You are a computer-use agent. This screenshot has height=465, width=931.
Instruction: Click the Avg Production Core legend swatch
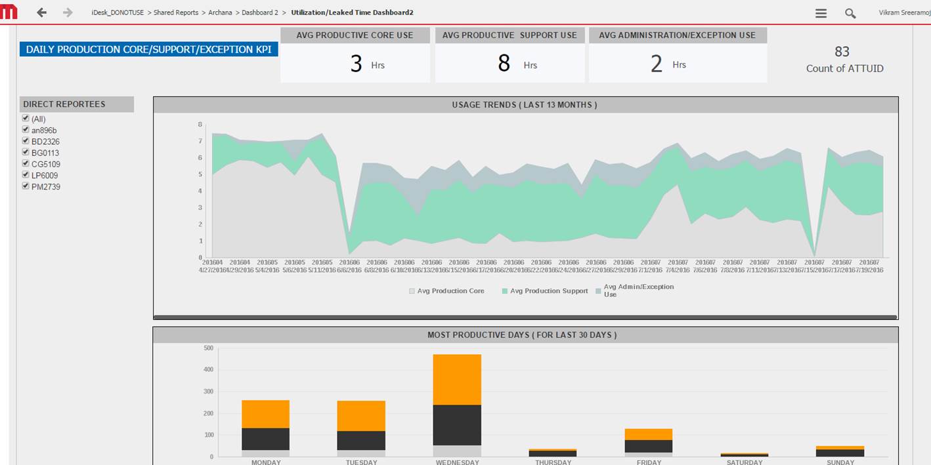(412, 291)
